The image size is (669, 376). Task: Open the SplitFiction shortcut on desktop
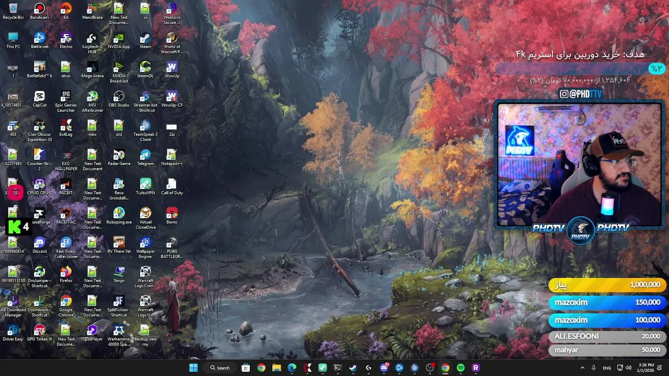[119, 306]
